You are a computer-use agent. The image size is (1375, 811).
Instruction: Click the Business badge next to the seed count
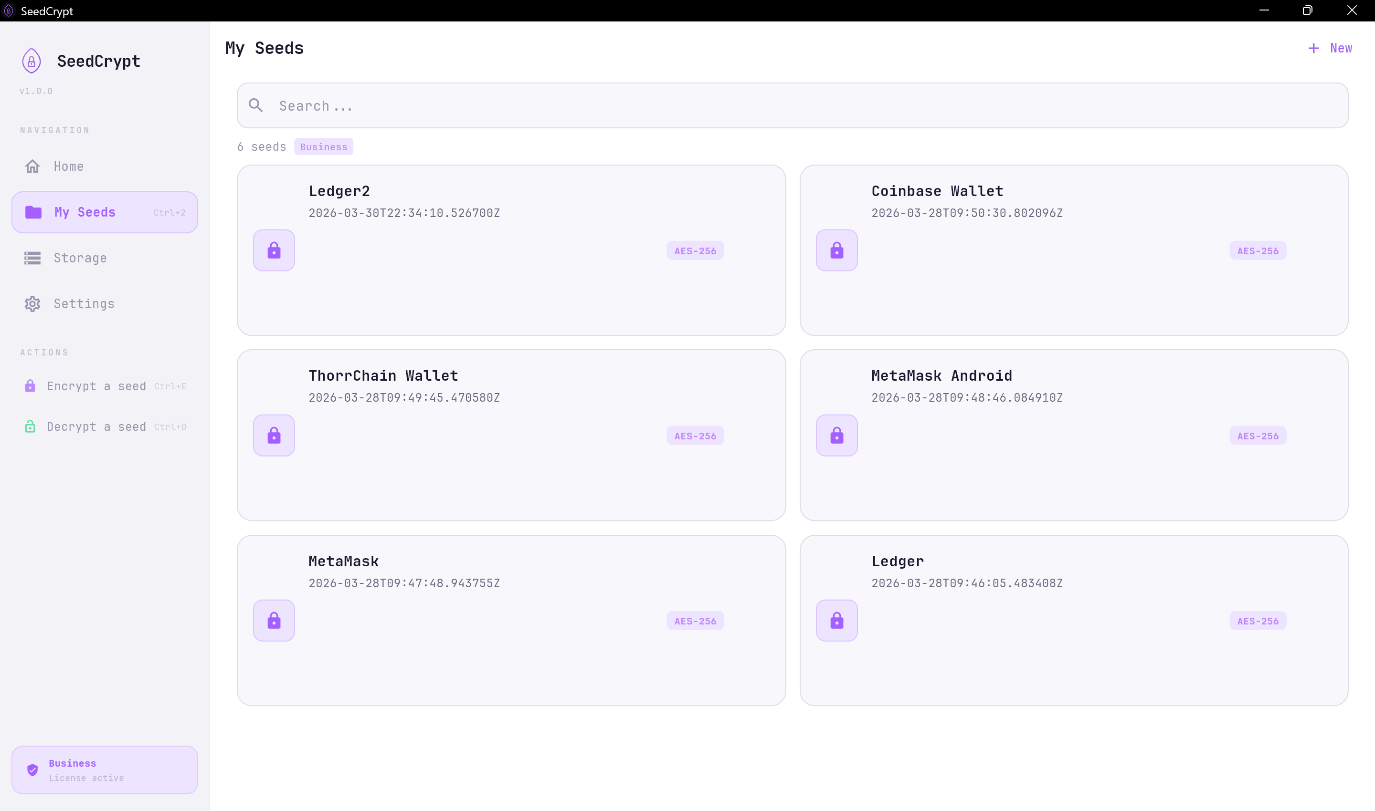[x=323, y=147]
